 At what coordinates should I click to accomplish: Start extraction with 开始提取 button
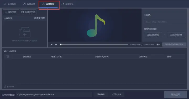pos(176,95)
